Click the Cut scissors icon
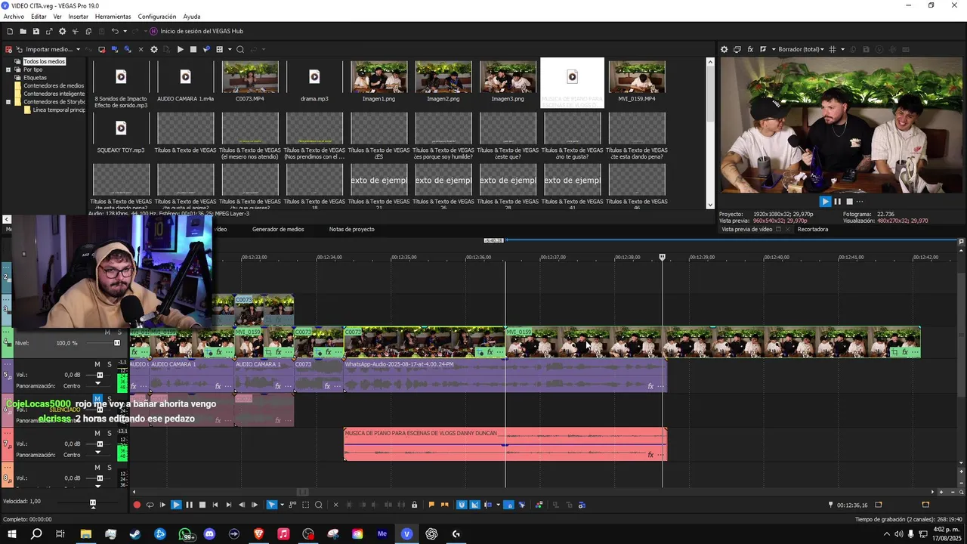The height and width of the screenshot is (544, 967). pos(75,31)
